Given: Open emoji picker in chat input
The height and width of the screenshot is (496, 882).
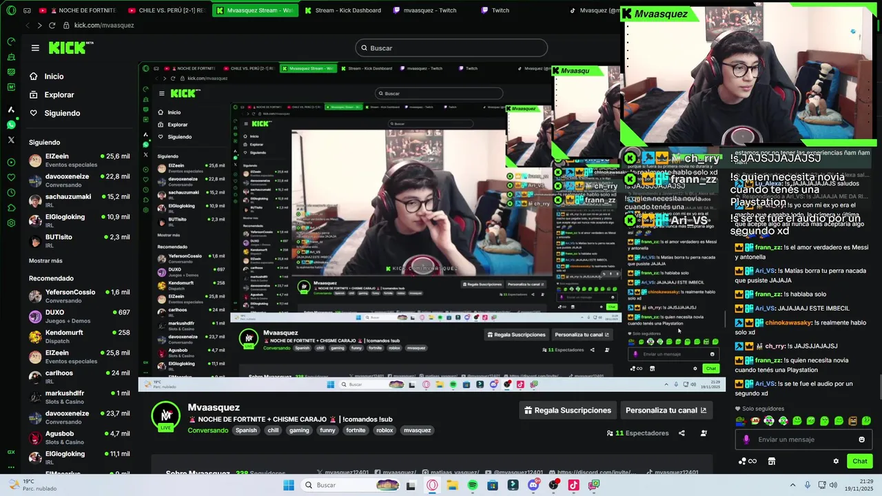Looking at the screenshot, I should [861, 440].
